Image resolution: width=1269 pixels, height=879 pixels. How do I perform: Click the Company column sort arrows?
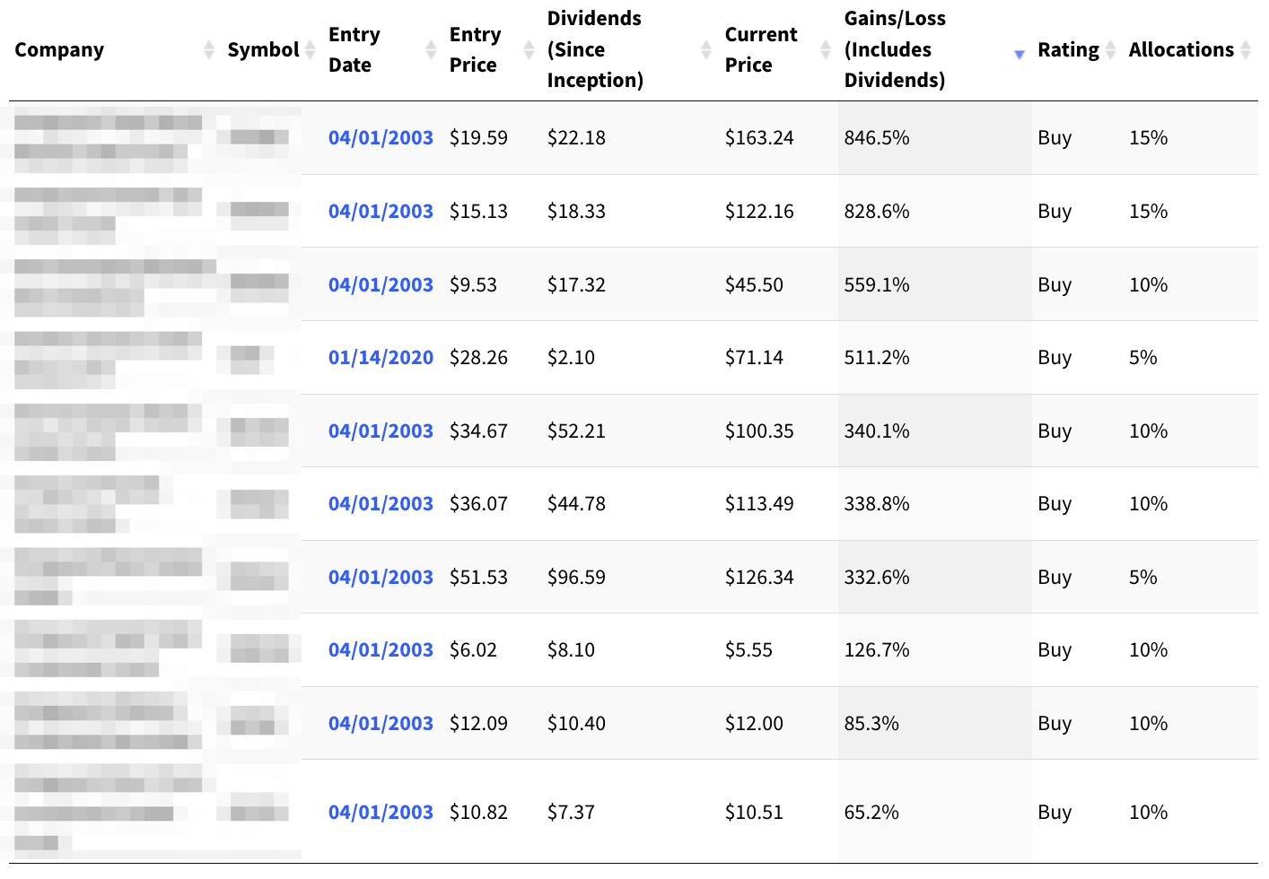[209, 50]
